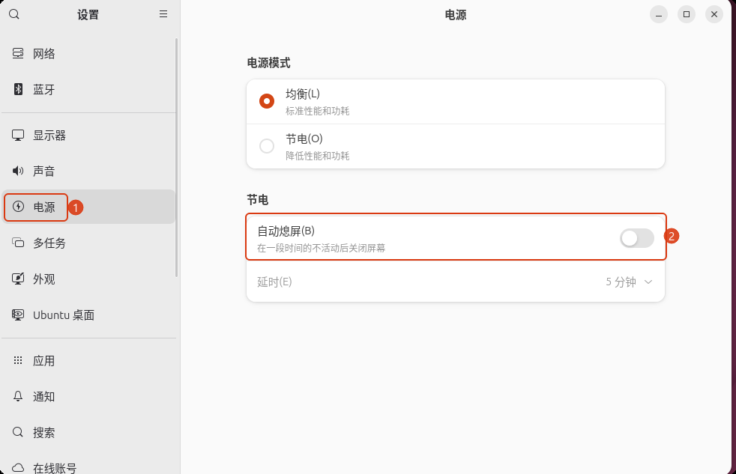Viewport: 736px width, 474px height.
Task: Open Ubuntu 桌面 settings
Action: (x=88, y=315)
